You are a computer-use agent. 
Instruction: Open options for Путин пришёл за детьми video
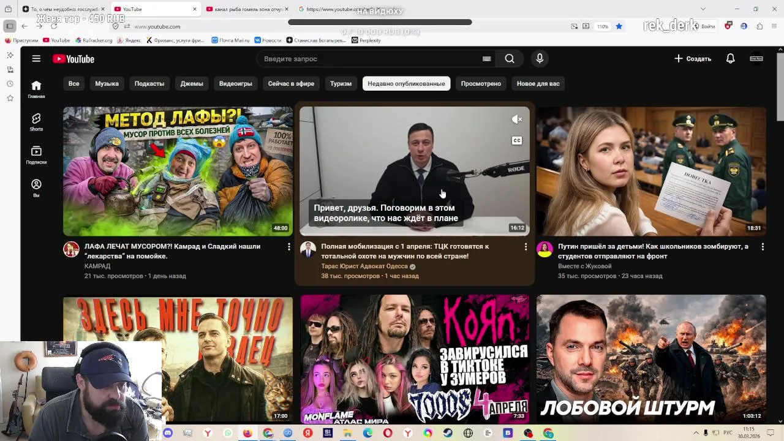click(763, 246)
